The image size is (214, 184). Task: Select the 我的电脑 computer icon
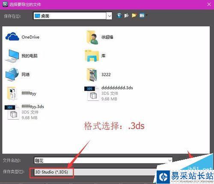pyautogui.click(x=12, y=56)
